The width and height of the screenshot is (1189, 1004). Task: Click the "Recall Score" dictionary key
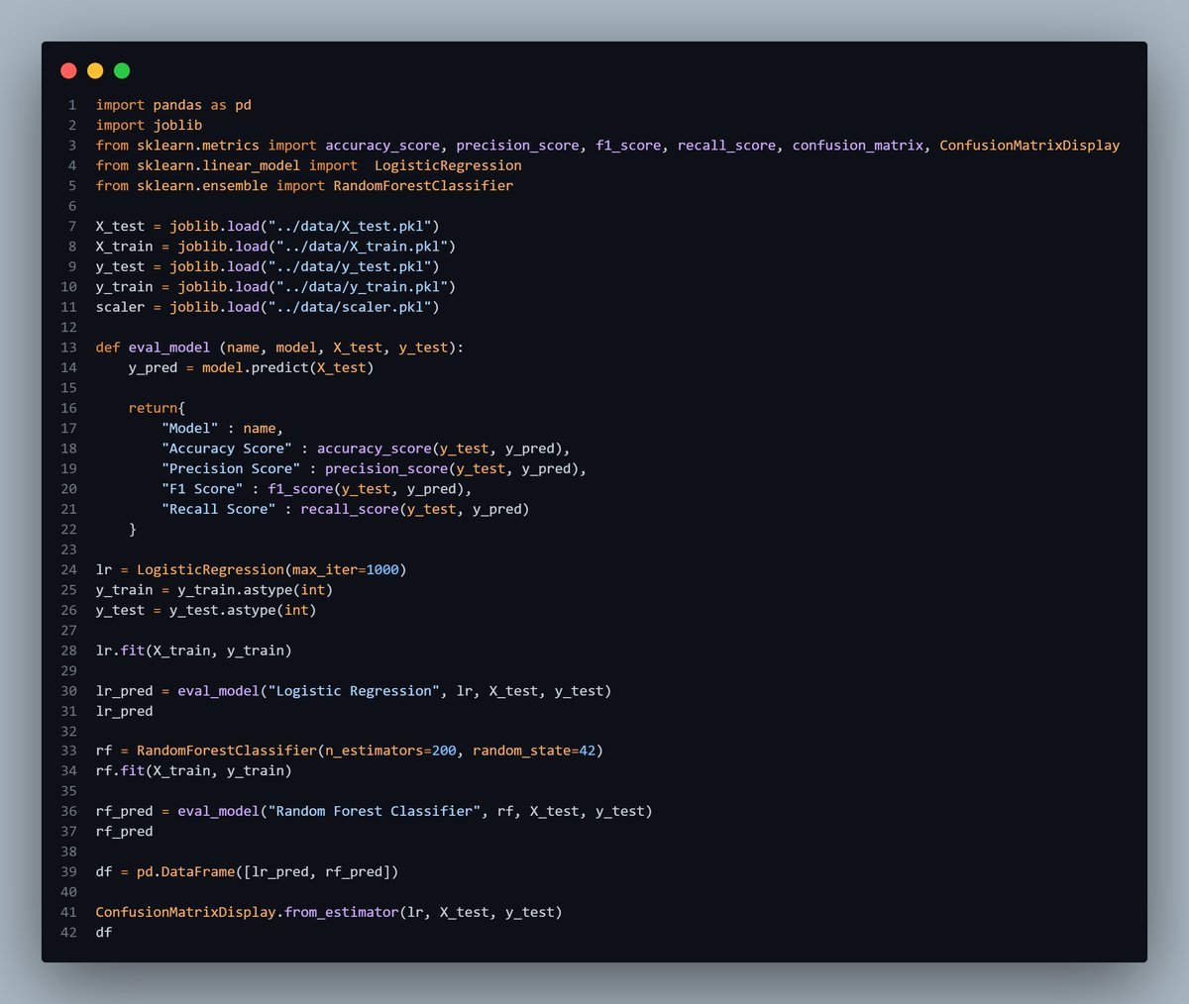tap(218, 509)
